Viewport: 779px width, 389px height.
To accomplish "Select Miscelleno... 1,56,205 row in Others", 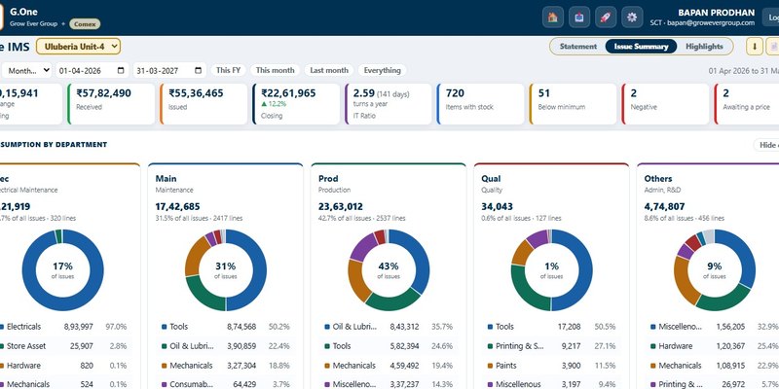I will tap(713, 327).
